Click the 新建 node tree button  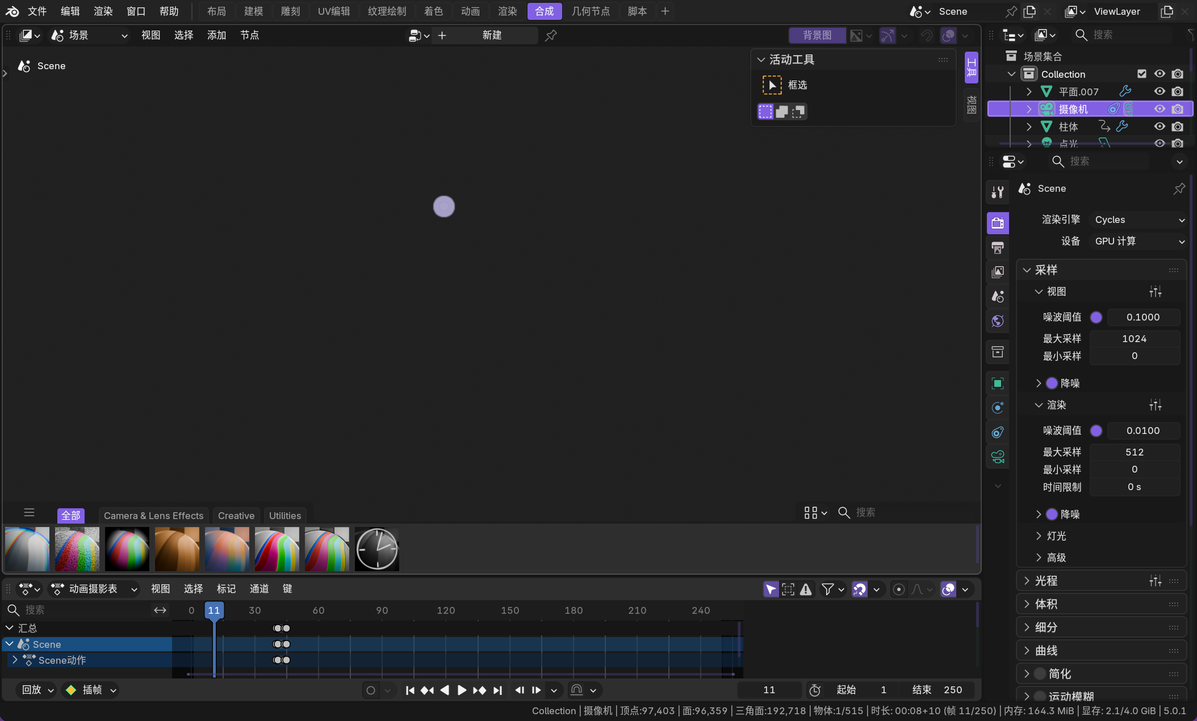[x=492, y=35]
